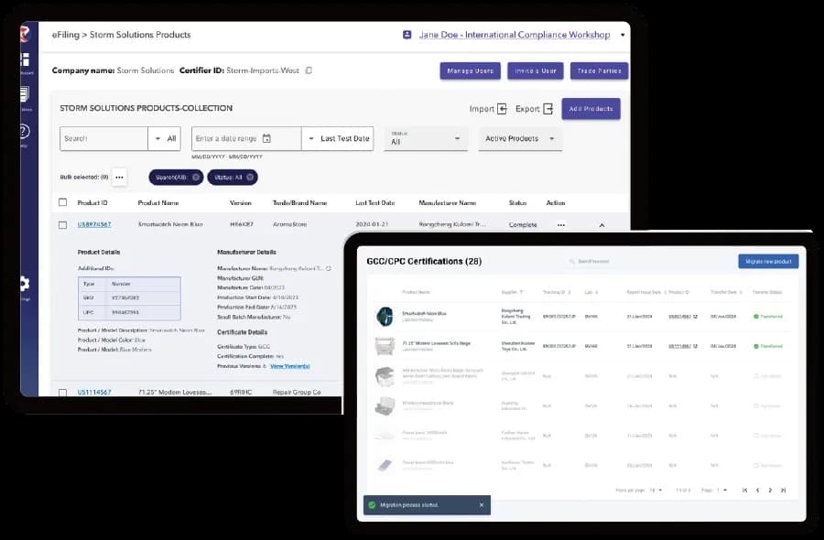Viewport: 824px width, 540px height.
Task: Click the Export icon beside Add Products
Action: click(x=548, y=109)
